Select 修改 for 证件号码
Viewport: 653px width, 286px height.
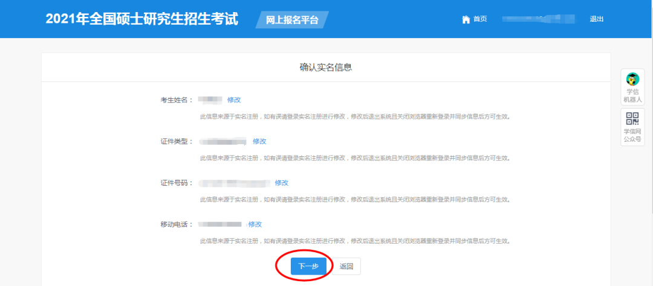pos(282,183)
